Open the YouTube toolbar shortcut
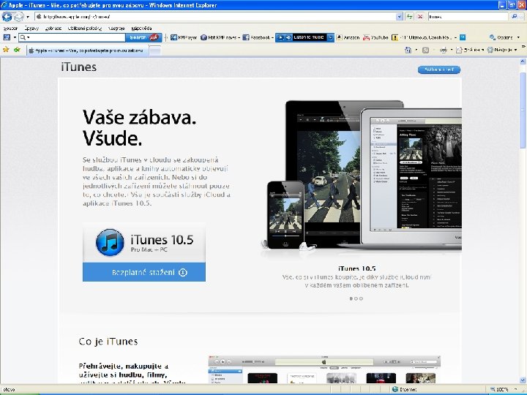This screenshot has height=395, width=527. [x=375, y=37]
